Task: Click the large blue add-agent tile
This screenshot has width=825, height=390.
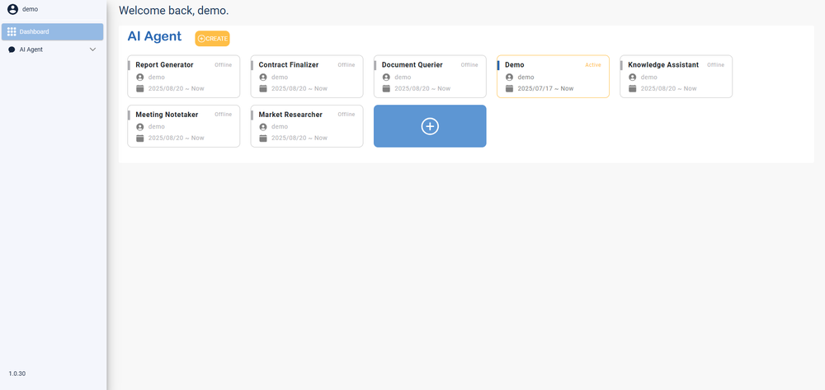Action: coord(430,126)
